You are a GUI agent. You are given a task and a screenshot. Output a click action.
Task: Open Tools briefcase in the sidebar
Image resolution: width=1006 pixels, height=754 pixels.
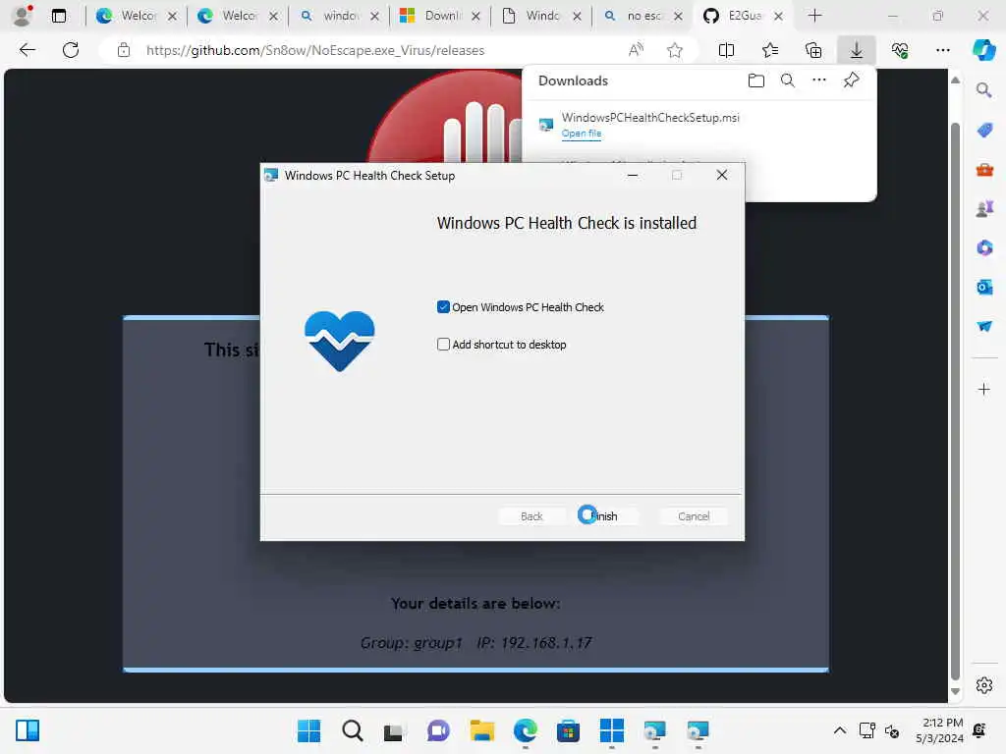(x=984, y=169)
